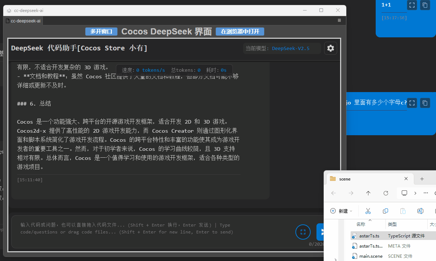Click the '耗时: 0s' readout
This screenshot has width=436, height=261.
[216, 70]
